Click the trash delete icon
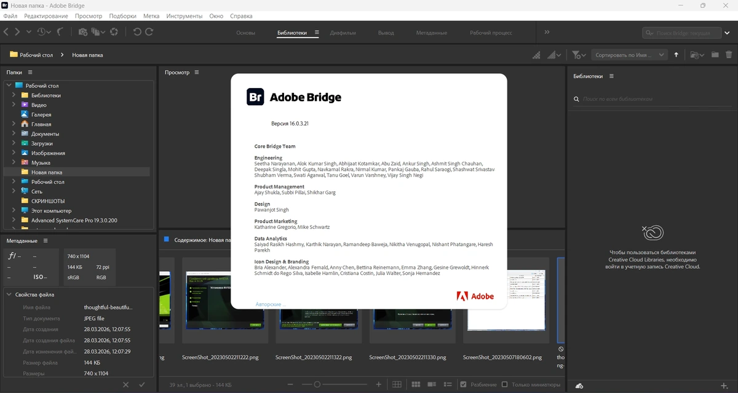738x393 pixels. point(729,55)
